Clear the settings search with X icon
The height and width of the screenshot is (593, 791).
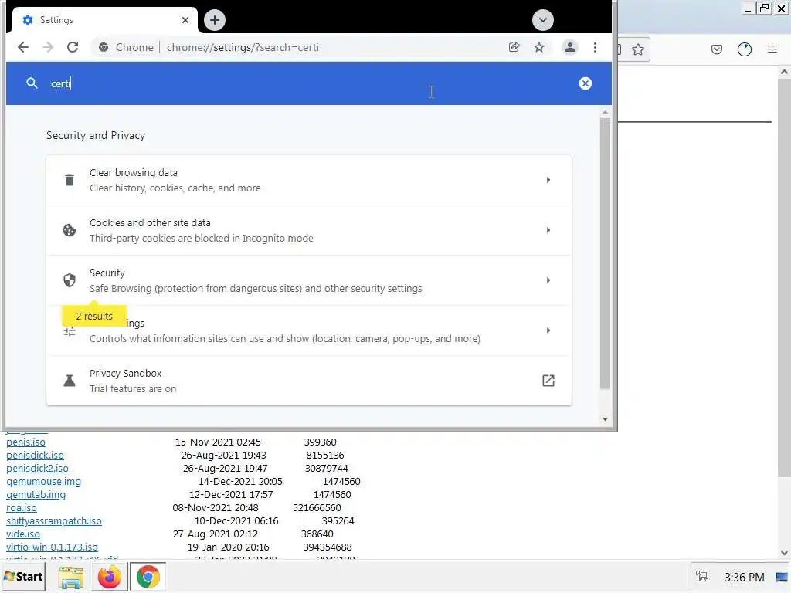pos(586,83)
